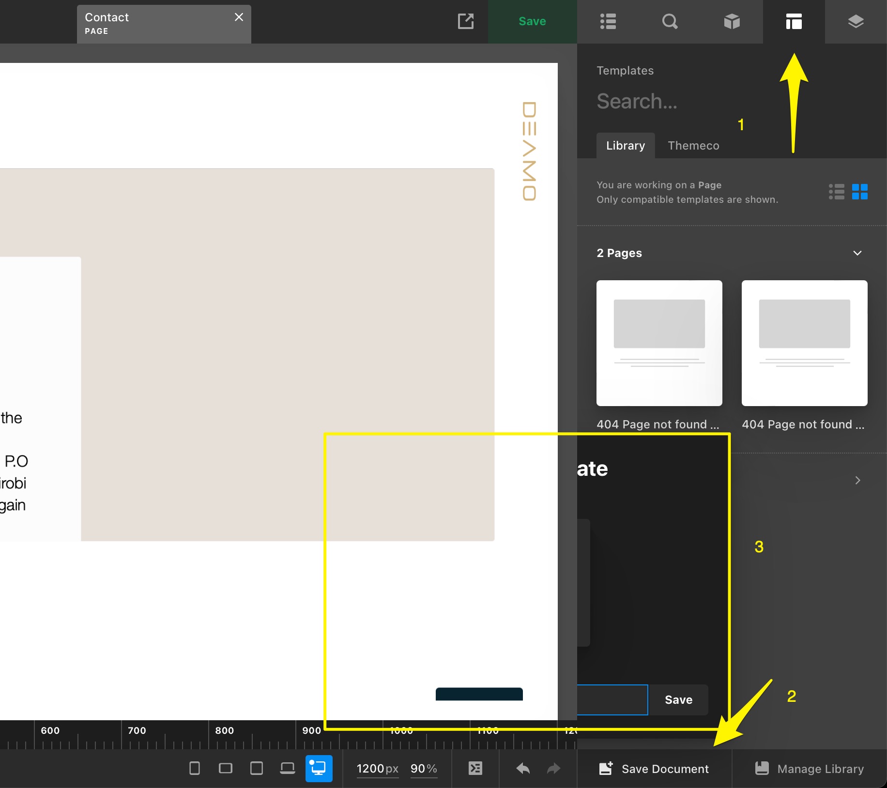Collapse the 2 Pages section
Image resolution: width=887 pixels, height=788 pixels.
pyautogui.click(x=857, y=253)
